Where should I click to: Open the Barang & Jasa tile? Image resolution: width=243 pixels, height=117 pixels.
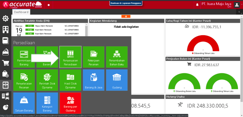[94, 80]
